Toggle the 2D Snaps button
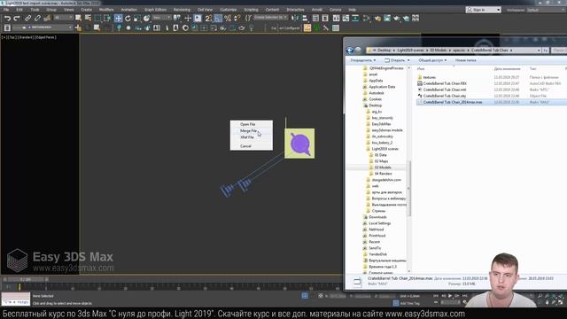 (x=209, y=18)
